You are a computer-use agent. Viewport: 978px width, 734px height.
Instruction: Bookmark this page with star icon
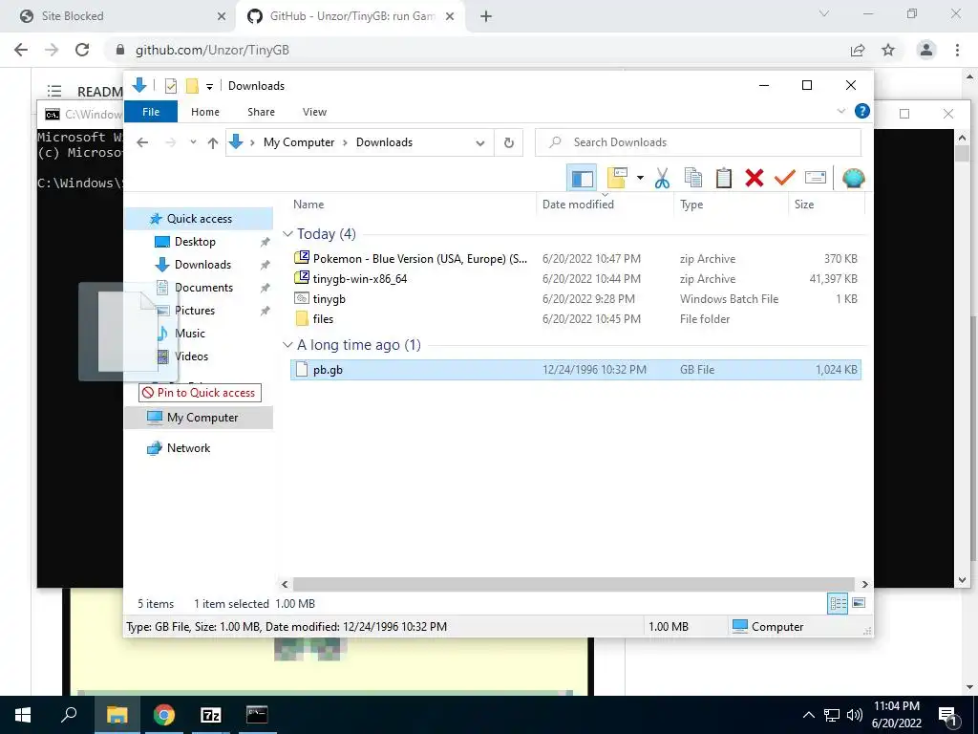coord(888,50)
